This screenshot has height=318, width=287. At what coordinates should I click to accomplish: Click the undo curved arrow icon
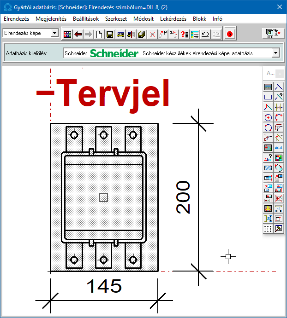[x=205, y=34]
